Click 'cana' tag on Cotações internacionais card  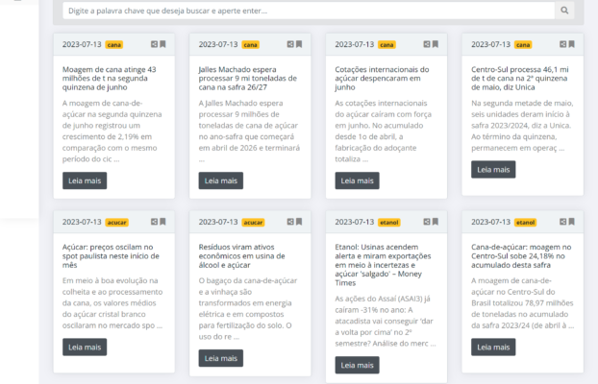point(386,45)
